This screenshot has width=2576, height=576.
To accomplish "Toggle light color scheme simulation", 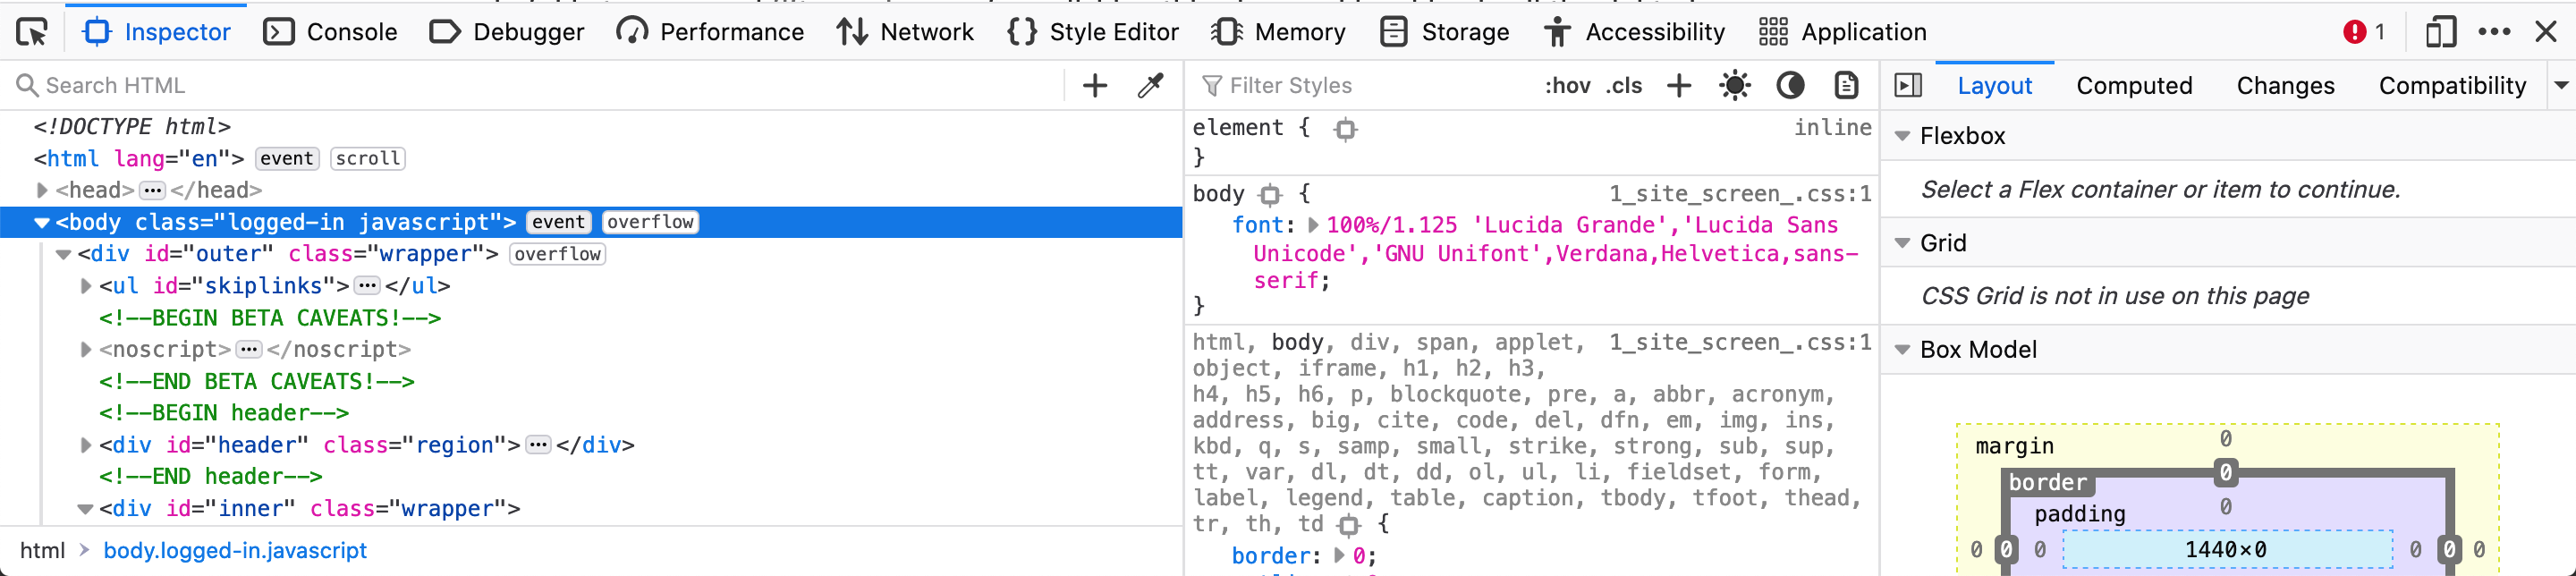I will (1735, 86).
